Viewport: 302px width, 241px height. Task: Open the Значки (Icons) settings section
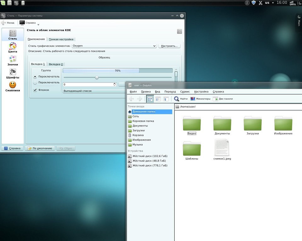(13, 60)
